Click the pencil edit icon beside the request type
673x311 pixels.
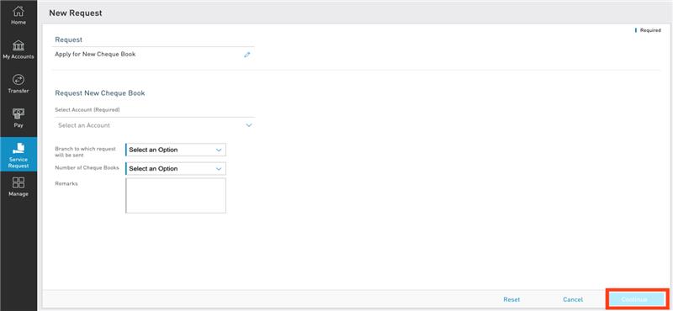[246, 55]
